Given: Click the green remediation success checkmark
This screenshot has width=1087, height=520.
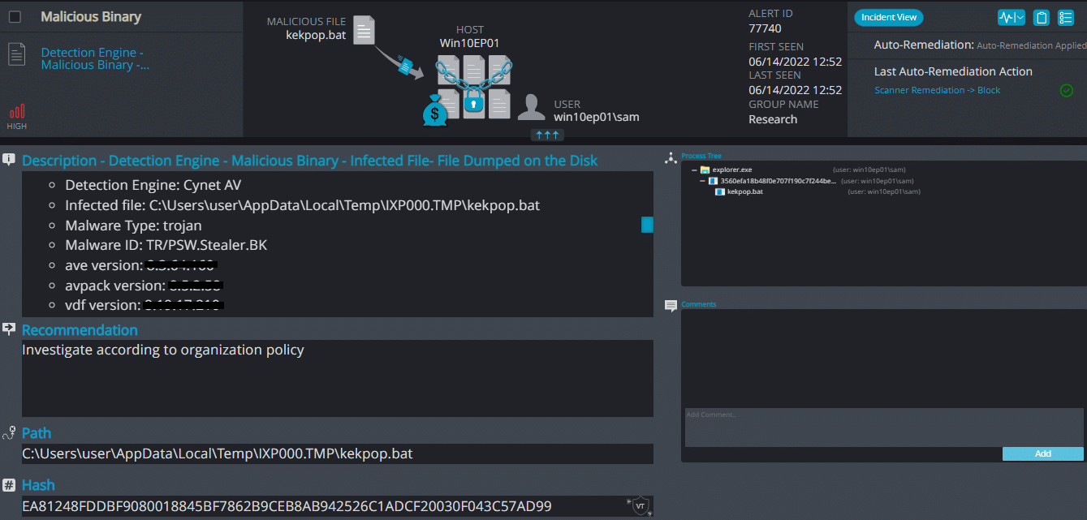Looking at the screenshot, I should pyautogui.click(x=1067, y=90).
